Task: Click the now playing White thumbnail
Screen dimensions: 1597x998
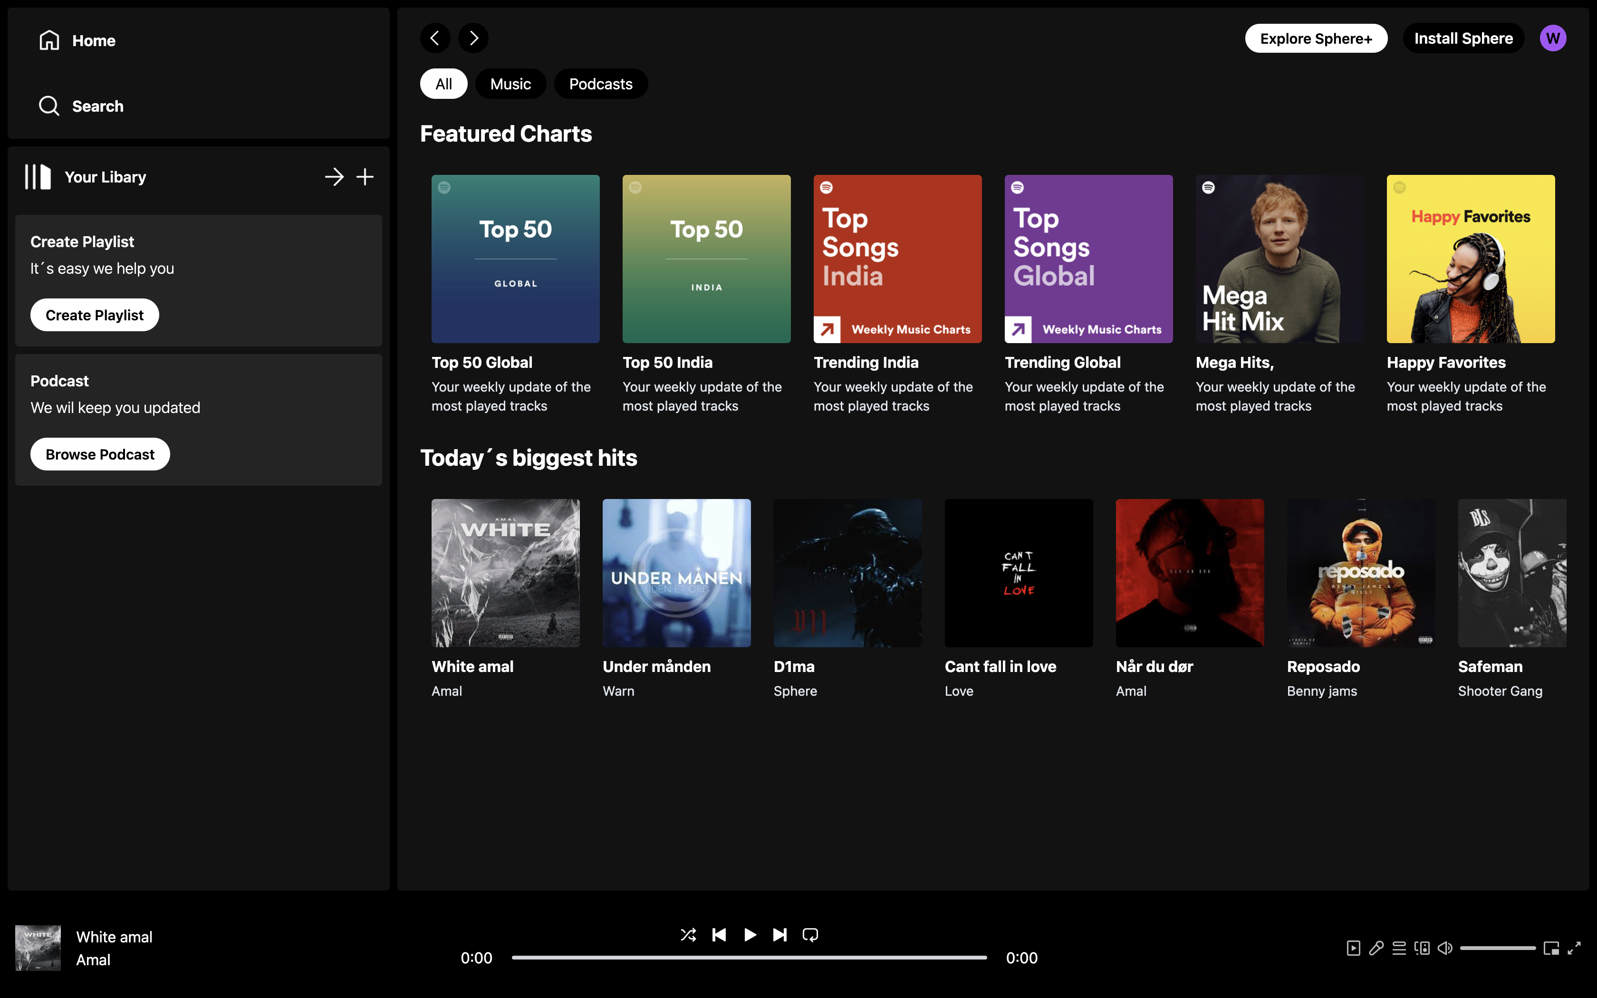Action: click(38, 948)
